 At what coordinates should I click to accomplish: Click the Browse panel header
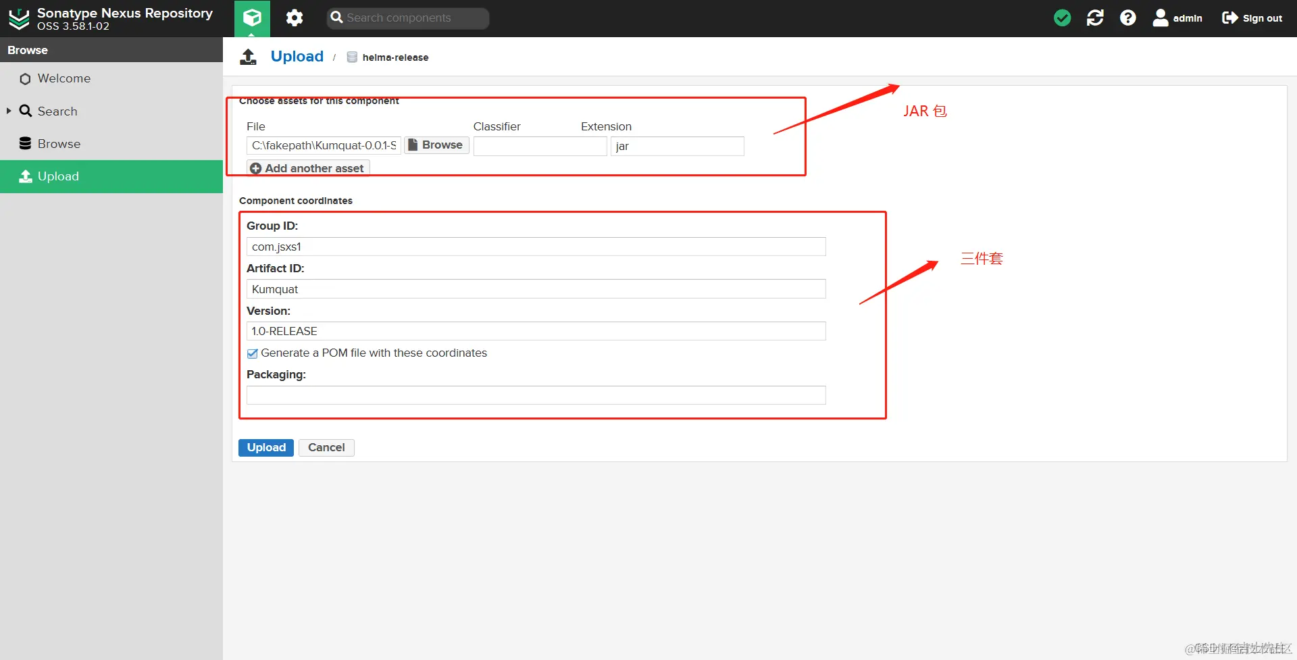tap(111, 50)
